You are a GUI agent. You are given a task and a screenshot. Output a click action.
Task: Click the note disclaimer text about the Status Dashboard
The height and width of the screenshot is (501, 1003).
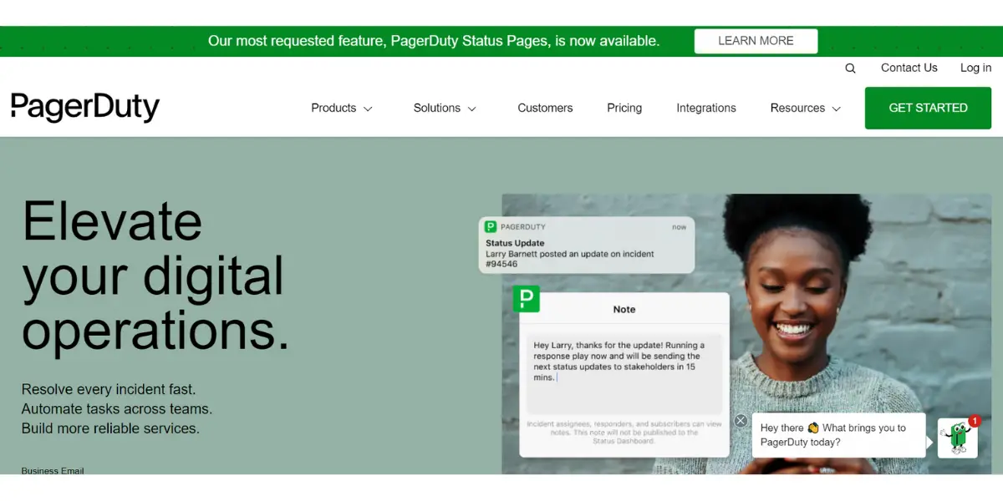624,433
